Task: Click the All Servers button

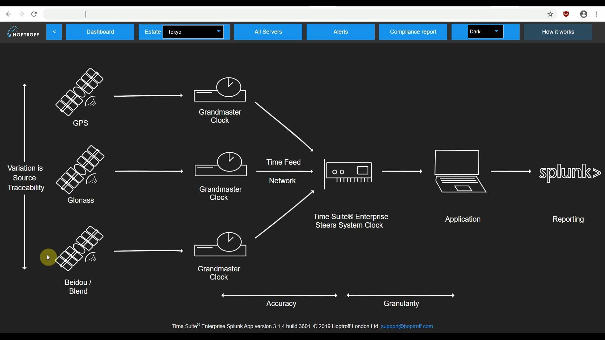Action: 268,31
